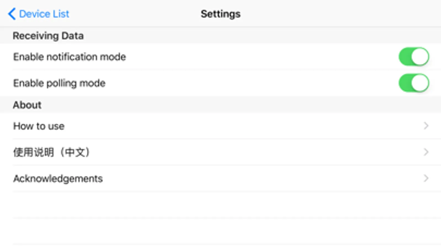Screen dimensions: 441x248
Task: Open the 使用说明（中文） instructions row
Action: point(52,152)
